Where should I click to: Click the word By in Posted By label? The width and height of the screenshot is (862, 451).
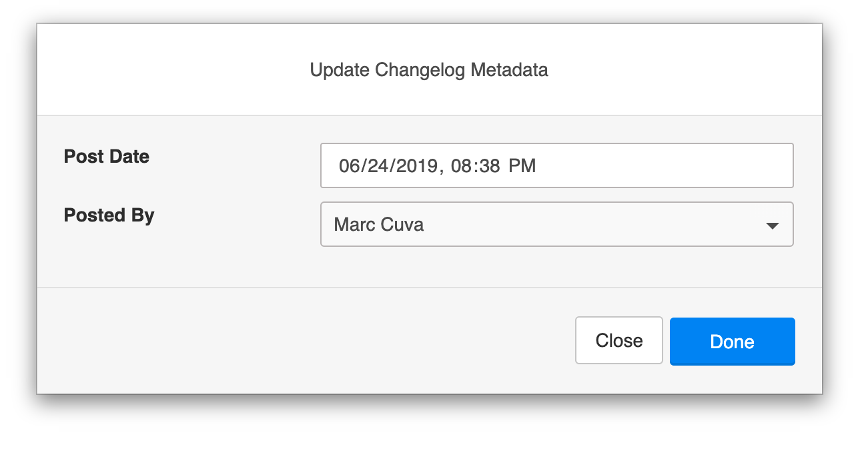[143, 215]
